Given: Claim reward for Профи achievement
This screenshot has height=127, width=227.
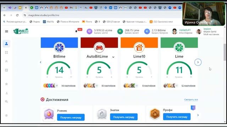Looking at the screenshot, I should 177,117.
